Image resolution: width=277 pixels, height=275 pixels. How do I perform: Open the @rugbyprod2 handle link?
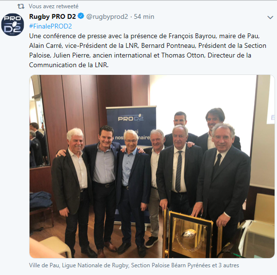pos(107,16)
